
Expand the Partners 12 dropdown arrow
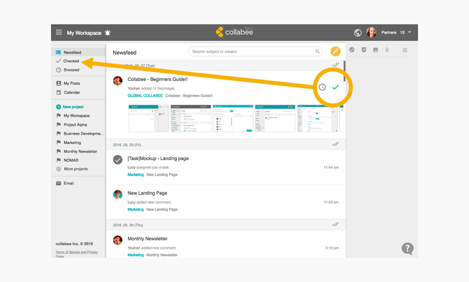(409, 32)
